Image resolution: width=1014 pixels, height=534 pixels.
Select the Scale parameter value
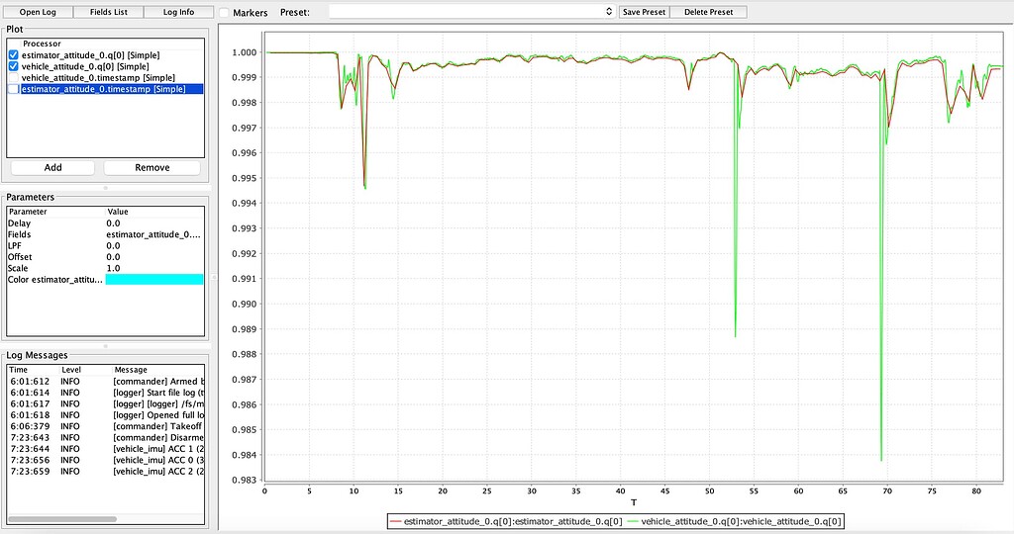tap(153, 268)
